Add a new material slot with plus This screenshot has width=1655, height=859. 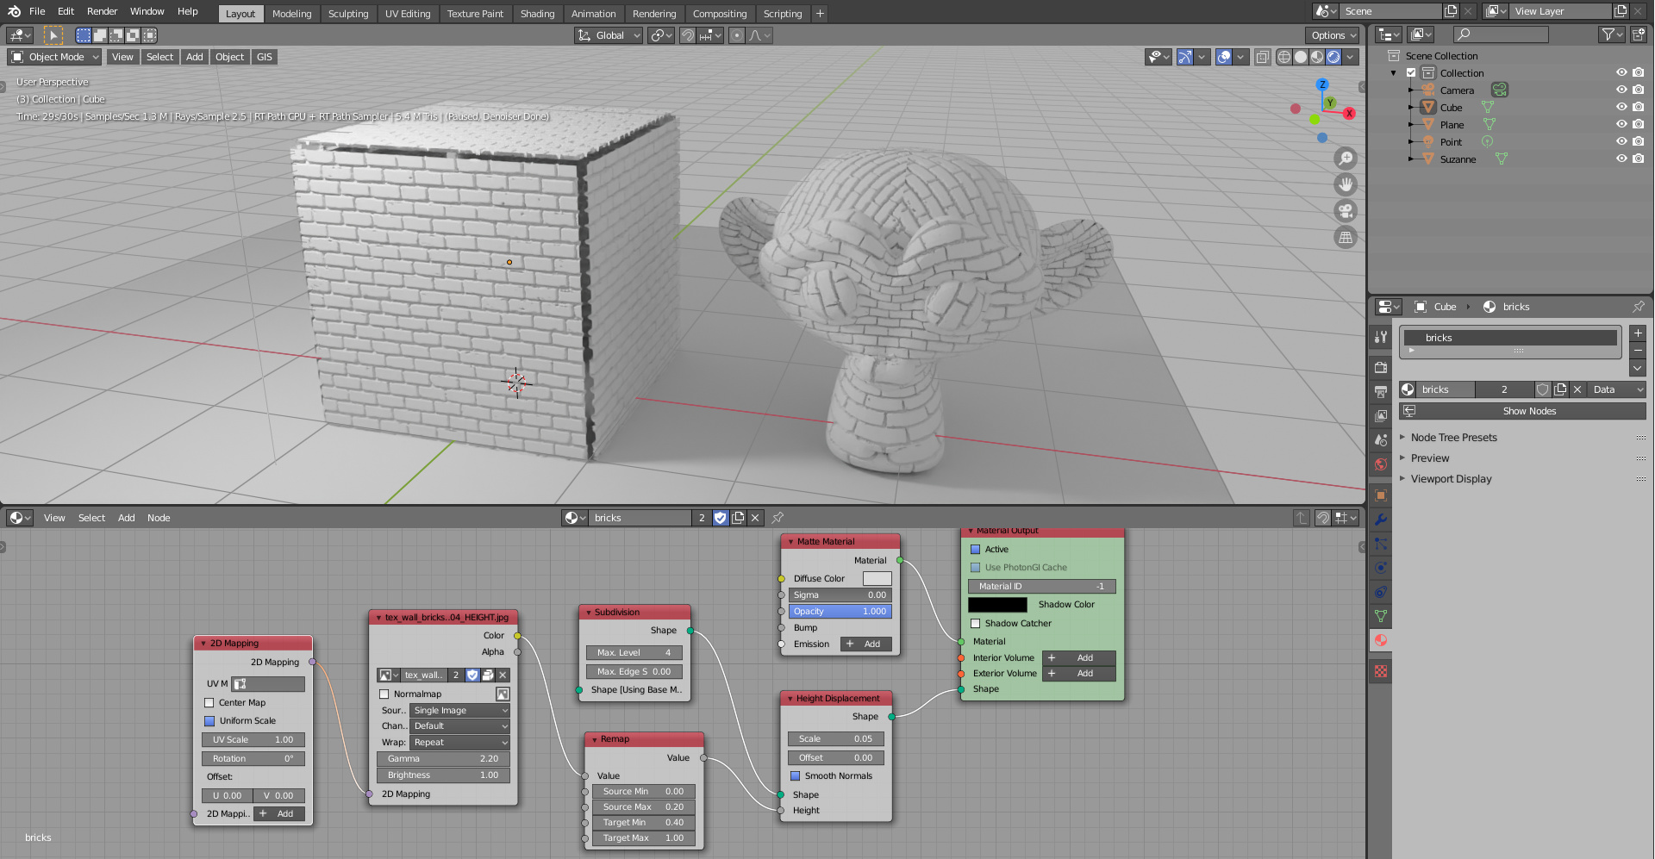point(1638,333)
